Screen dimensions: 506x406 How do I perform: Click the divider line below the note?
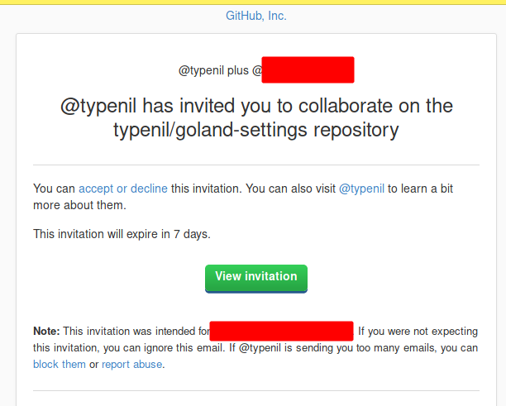click(255, 390)
